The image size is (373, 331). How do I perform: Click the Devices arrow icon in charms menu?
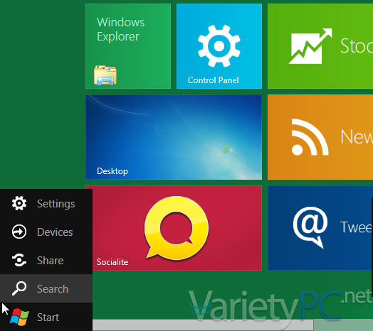click(x=19, y=232)
